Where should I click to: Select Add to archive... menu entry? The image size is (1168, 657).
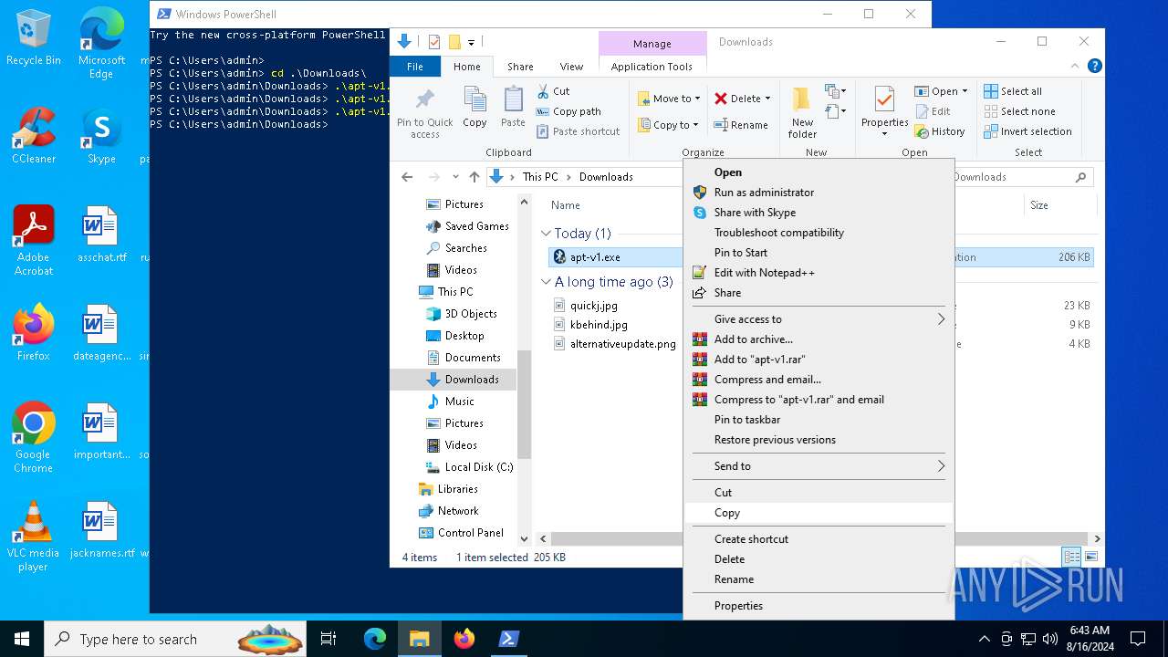pyautogui.click(x=818, y=339)
